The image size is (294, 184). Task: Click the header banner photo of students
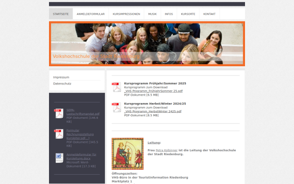click(x=147, y=44)
